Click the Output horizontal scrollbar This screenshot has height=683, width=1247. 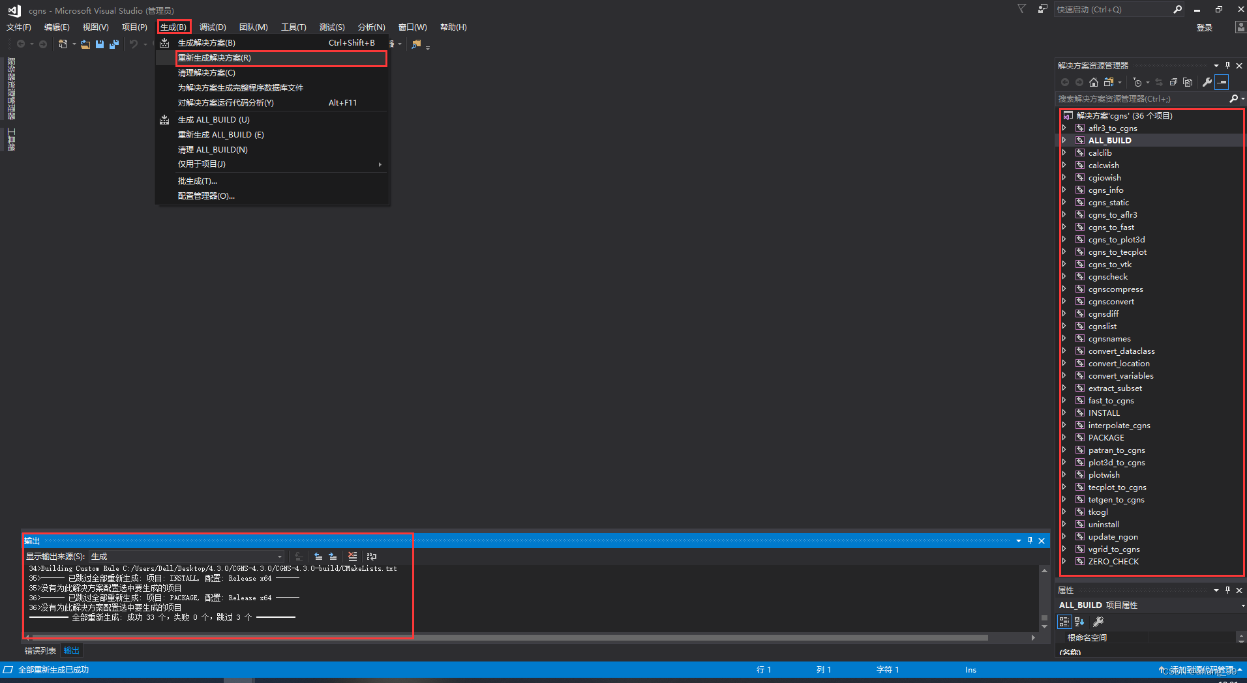pos(510,637)
